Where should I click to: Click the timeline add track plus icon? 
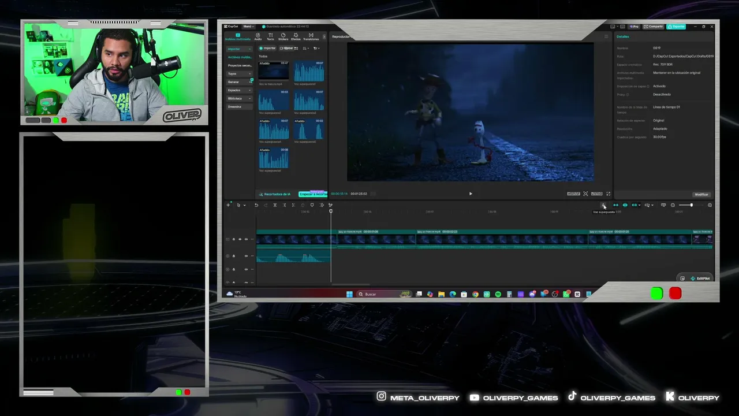pyautogui.click(x=228, y=205)
